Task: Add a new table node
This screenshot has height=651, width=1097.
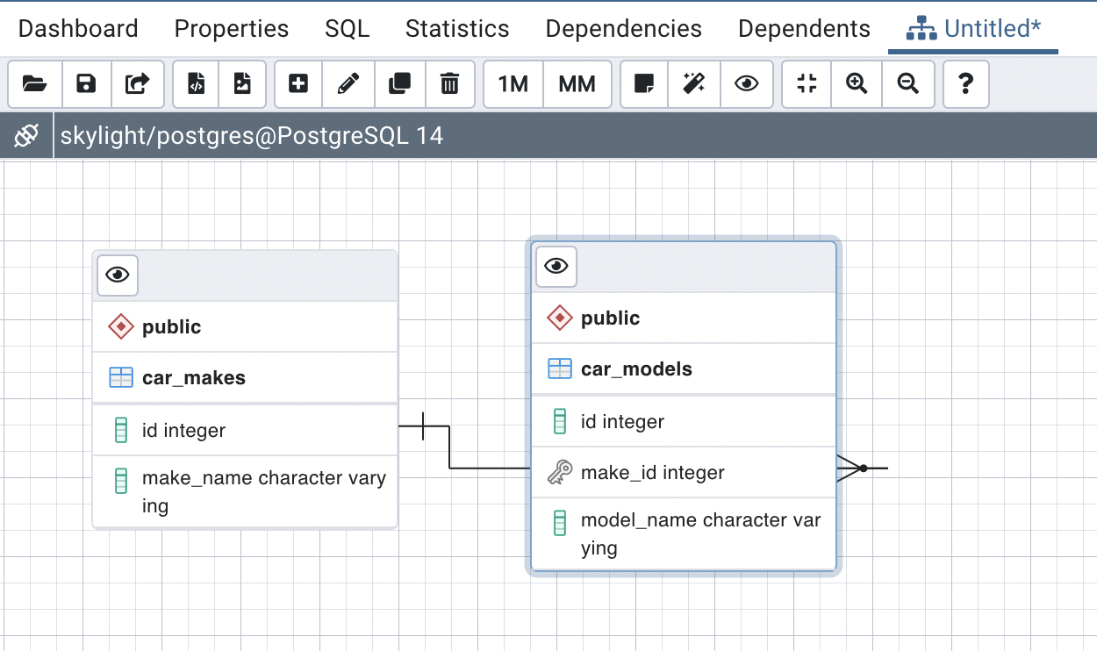Action: point(298,84)
